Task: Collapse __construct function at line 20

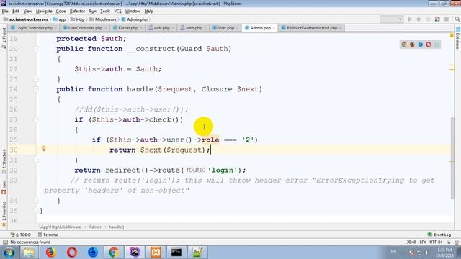Action: pos(36,49)
